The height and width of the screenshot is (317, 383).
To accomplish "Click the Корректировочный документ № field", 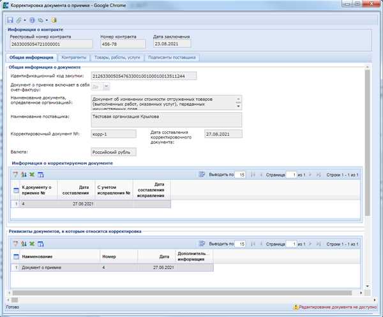I will point(114,134).
